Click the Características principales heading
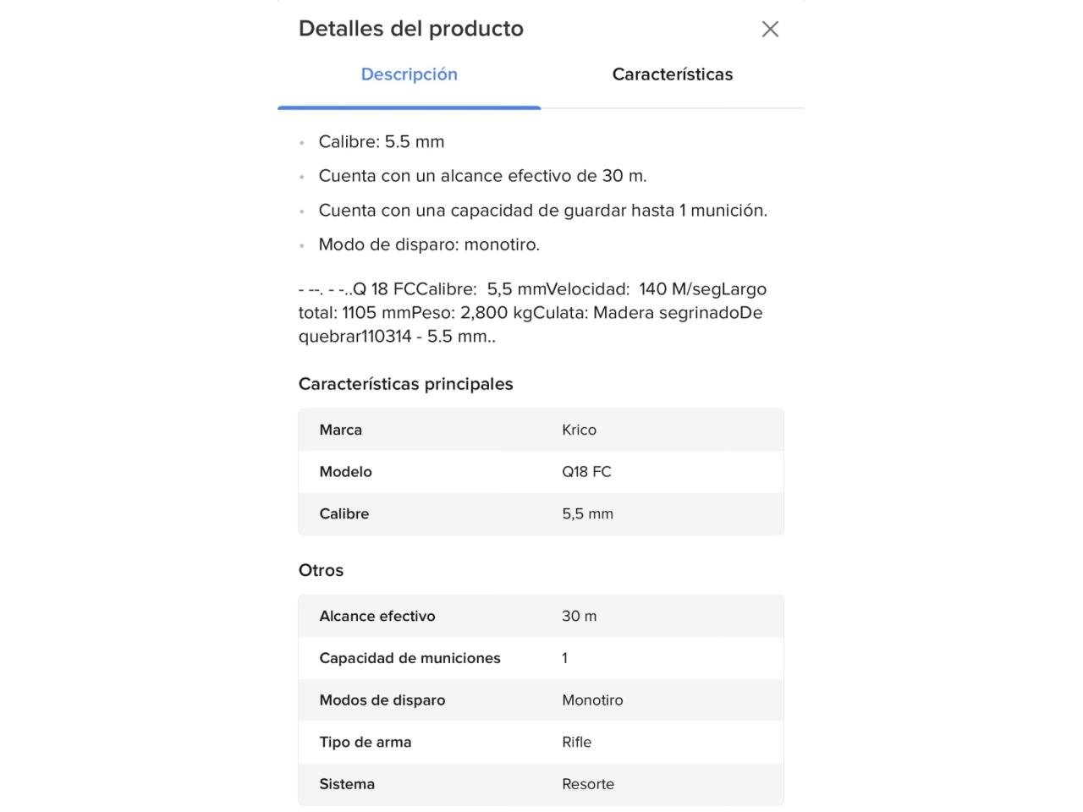Viewport: 1083px width, 812px height. pos(405,384)
